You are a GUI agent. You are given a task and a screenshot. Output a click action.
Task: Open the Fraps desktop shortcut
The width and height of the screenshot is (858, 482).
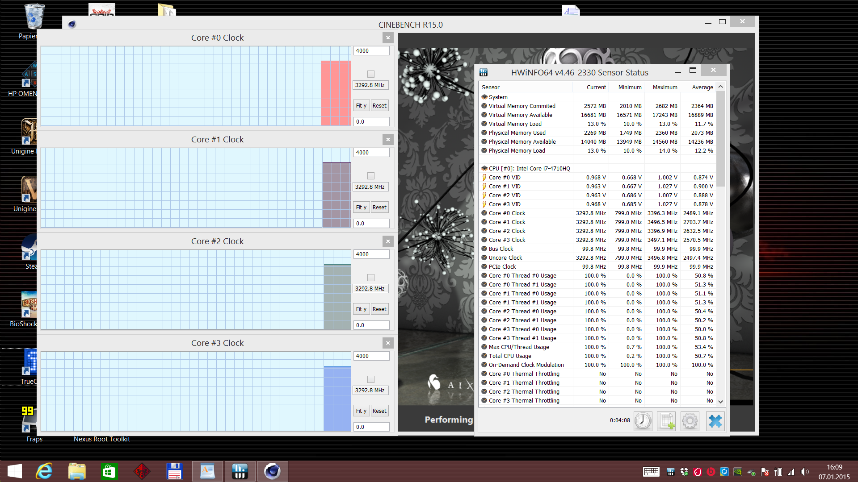coord(29,424)
